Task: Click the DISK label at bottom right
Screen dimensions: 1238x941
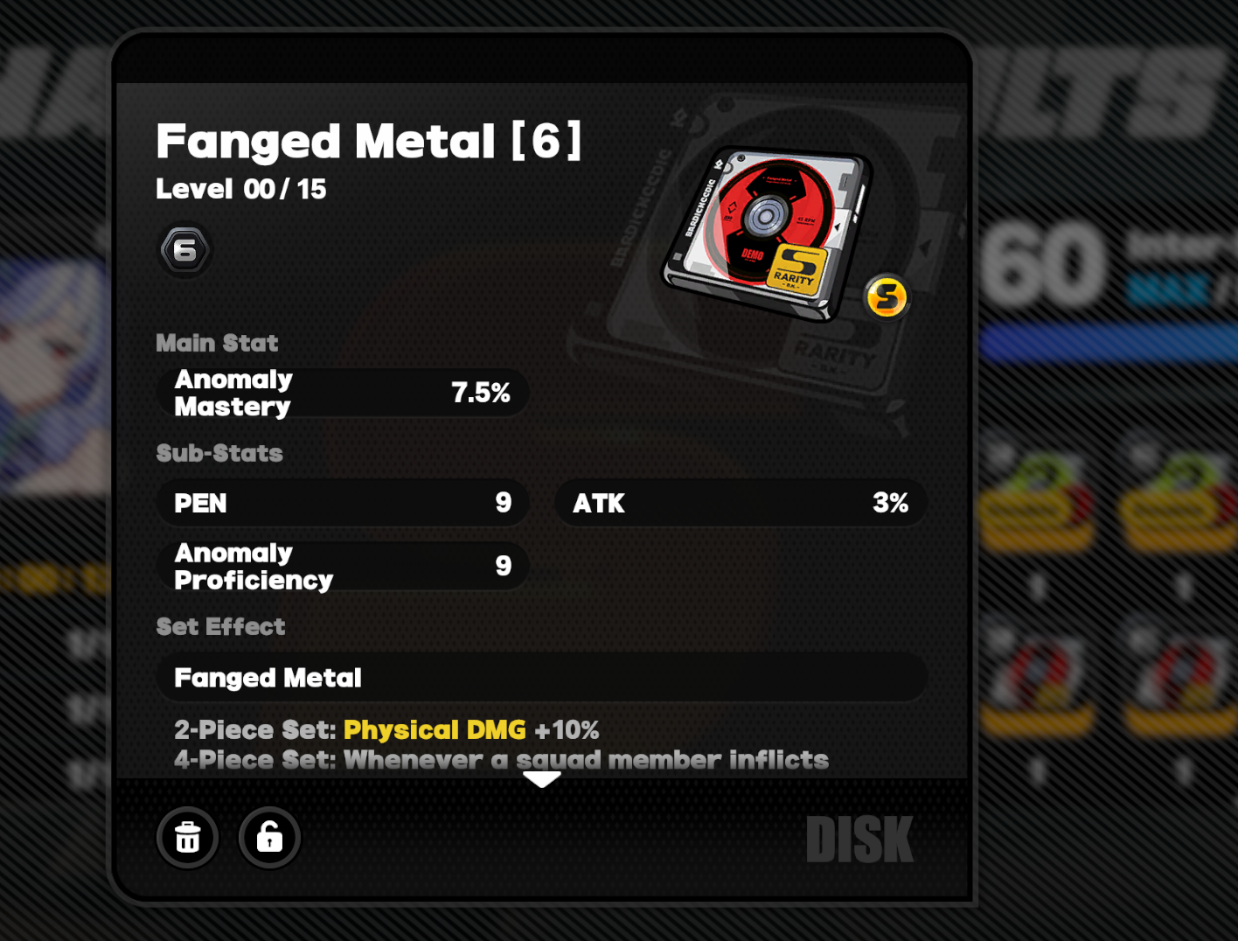Action: click(x=859, y=840)
